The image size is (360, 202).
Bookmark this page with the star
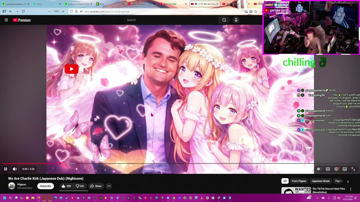coord(256,12)
